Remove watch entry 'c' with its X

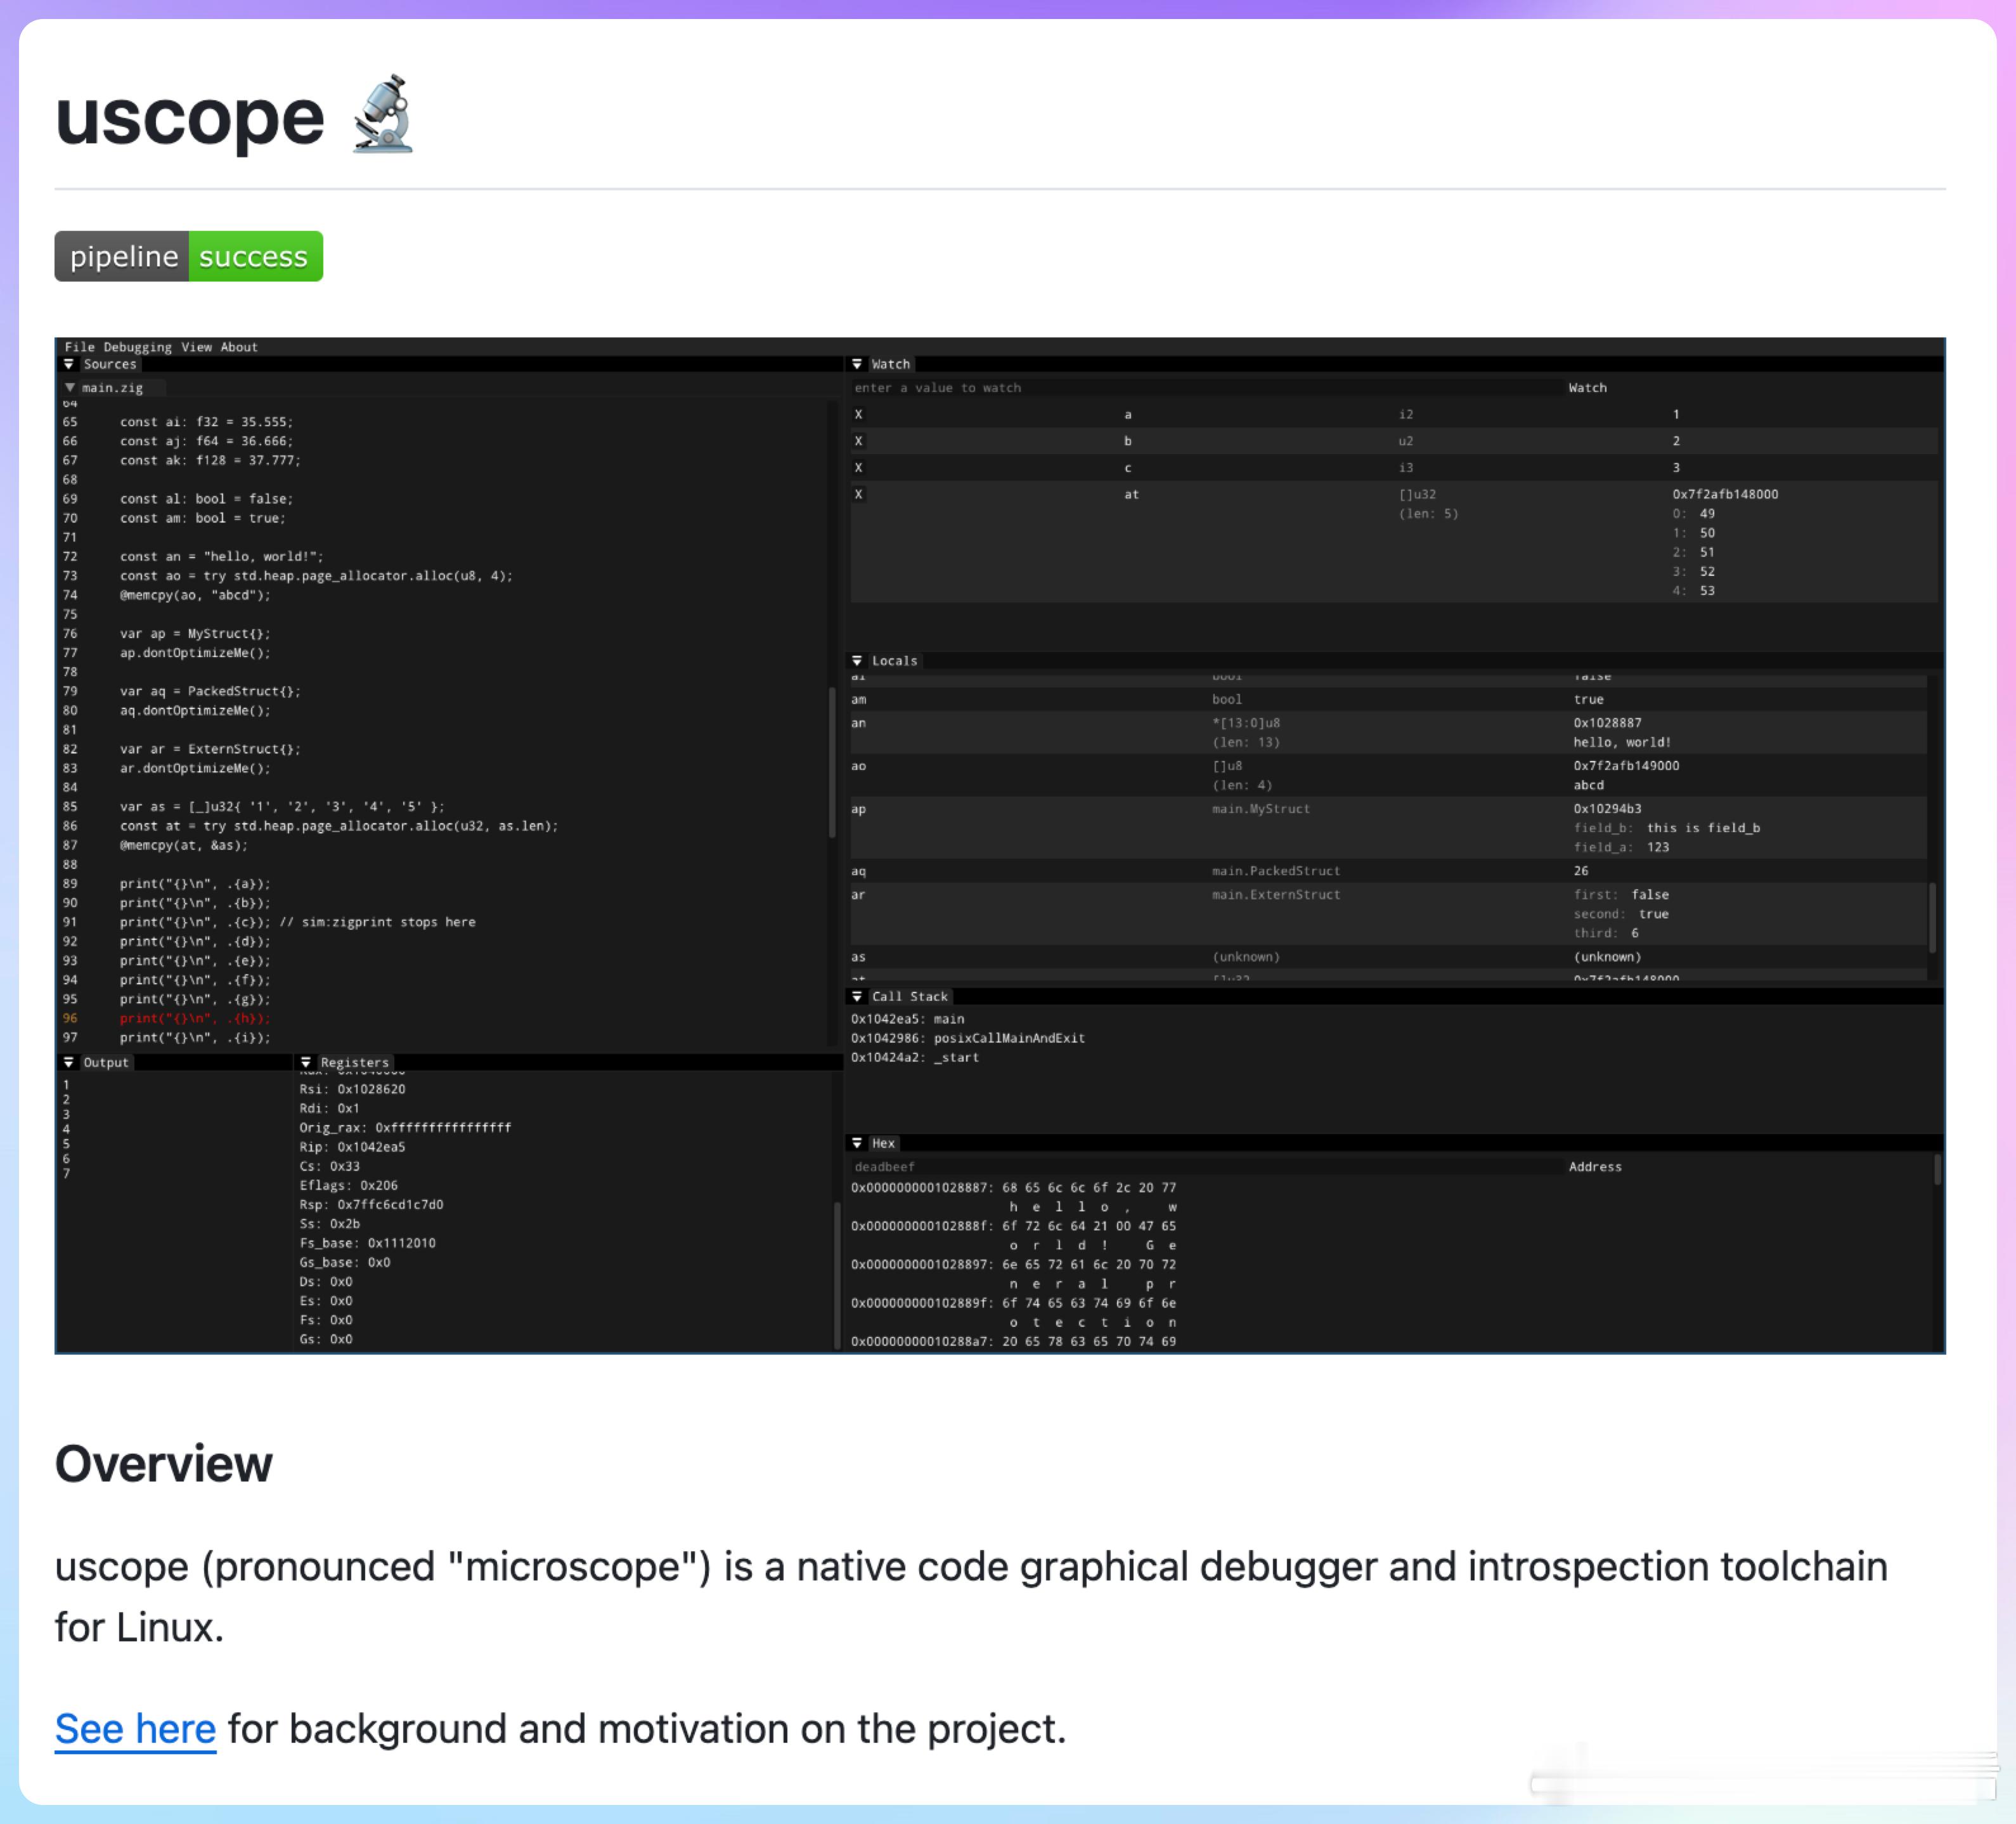tap(858, 467)
